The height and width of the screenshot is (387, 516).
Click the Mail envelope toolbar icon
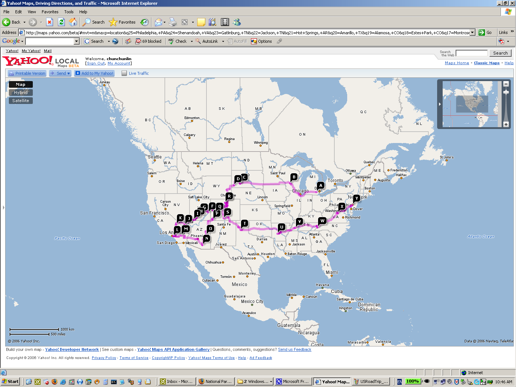[158, 22]
